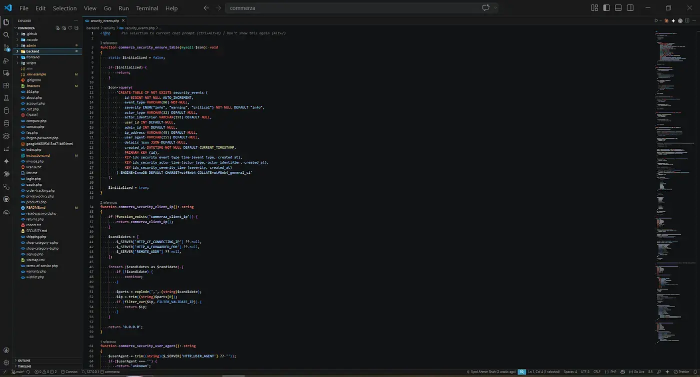700x377 pixels.
Task: Toggle Prettier formatter in status bar
Action: point(681,372)
